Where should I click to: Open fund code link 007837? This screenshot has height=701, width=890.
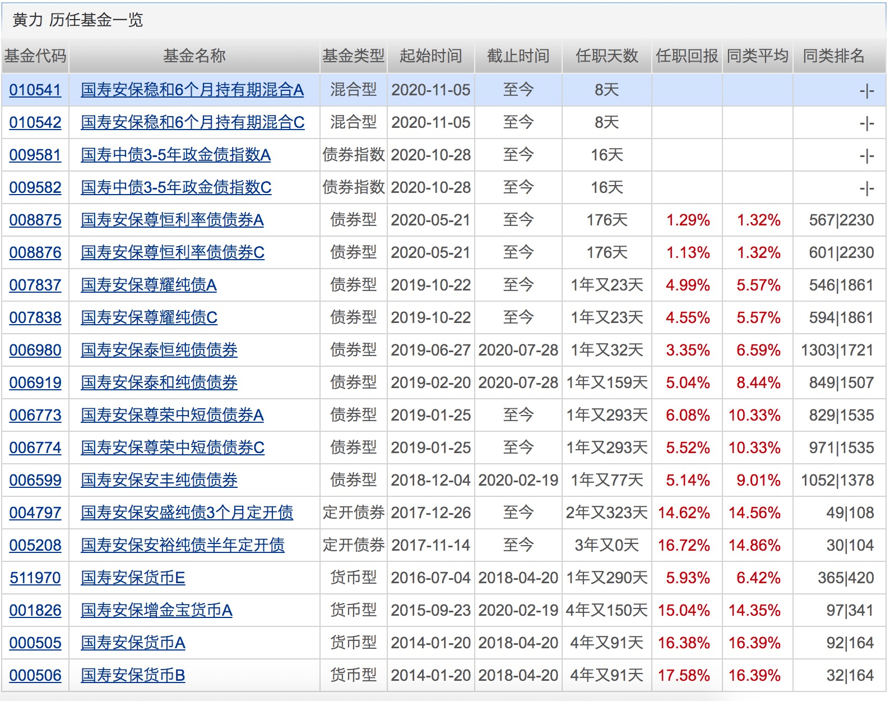[35, 285]
